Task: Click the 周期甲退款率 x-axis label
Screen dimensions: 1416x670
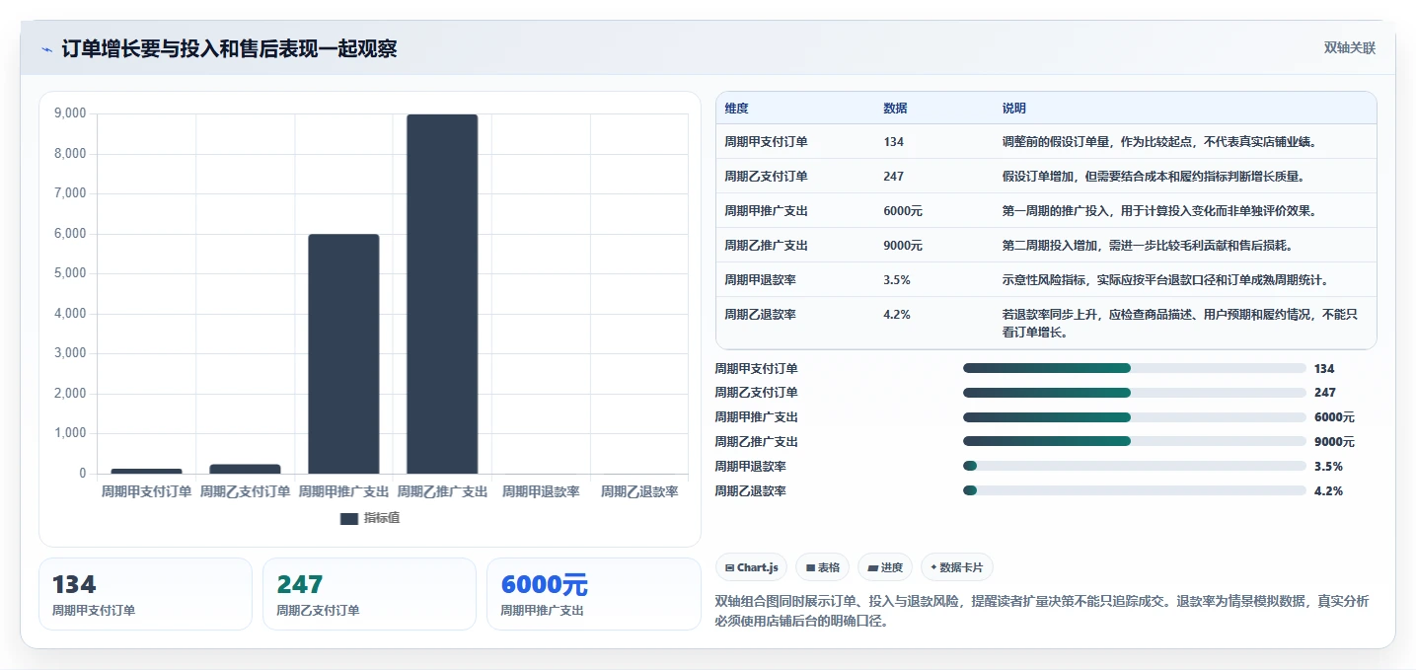Action: (x=541, y=491)
